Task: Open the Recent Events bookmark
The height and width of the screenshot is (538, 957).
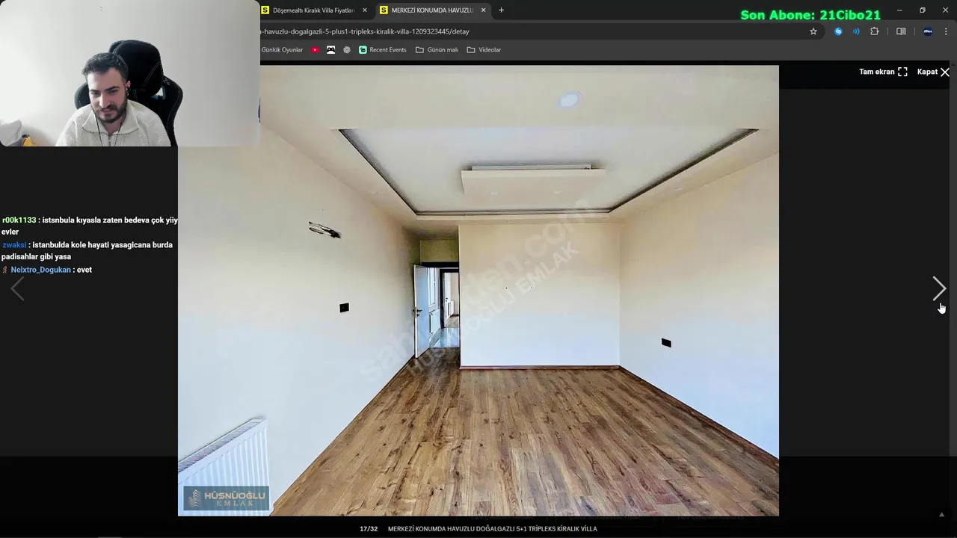Action: [x=383, y=50]
